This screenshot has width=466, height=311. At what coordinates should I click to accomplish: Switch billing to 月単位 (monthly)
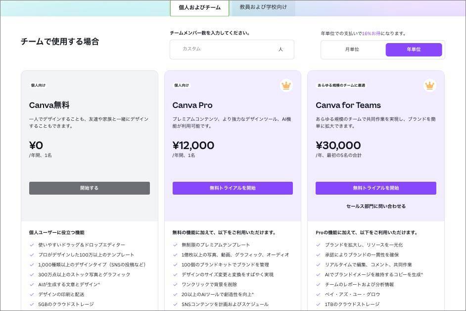(x=352, y=50)
